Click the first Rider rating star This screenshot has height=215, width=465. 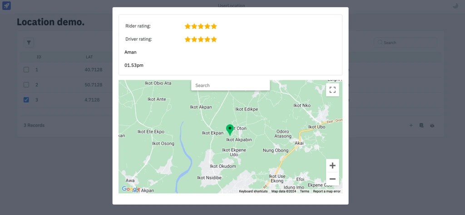pyautogui.click(x=188, y=26)
